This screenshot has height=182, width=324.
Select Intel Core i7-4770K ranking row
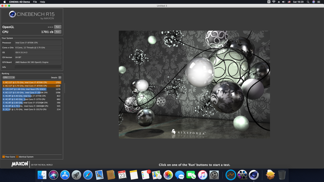[32, 96]
